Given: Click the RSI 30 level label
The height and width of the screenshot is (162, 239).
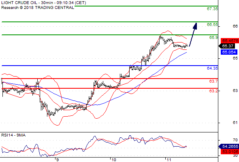Looking at the screenshot, I should point(235,156).
